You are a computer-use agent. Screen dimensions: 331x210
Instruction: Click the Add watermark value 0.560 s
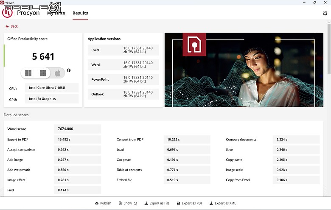click(x=78, y=170)
